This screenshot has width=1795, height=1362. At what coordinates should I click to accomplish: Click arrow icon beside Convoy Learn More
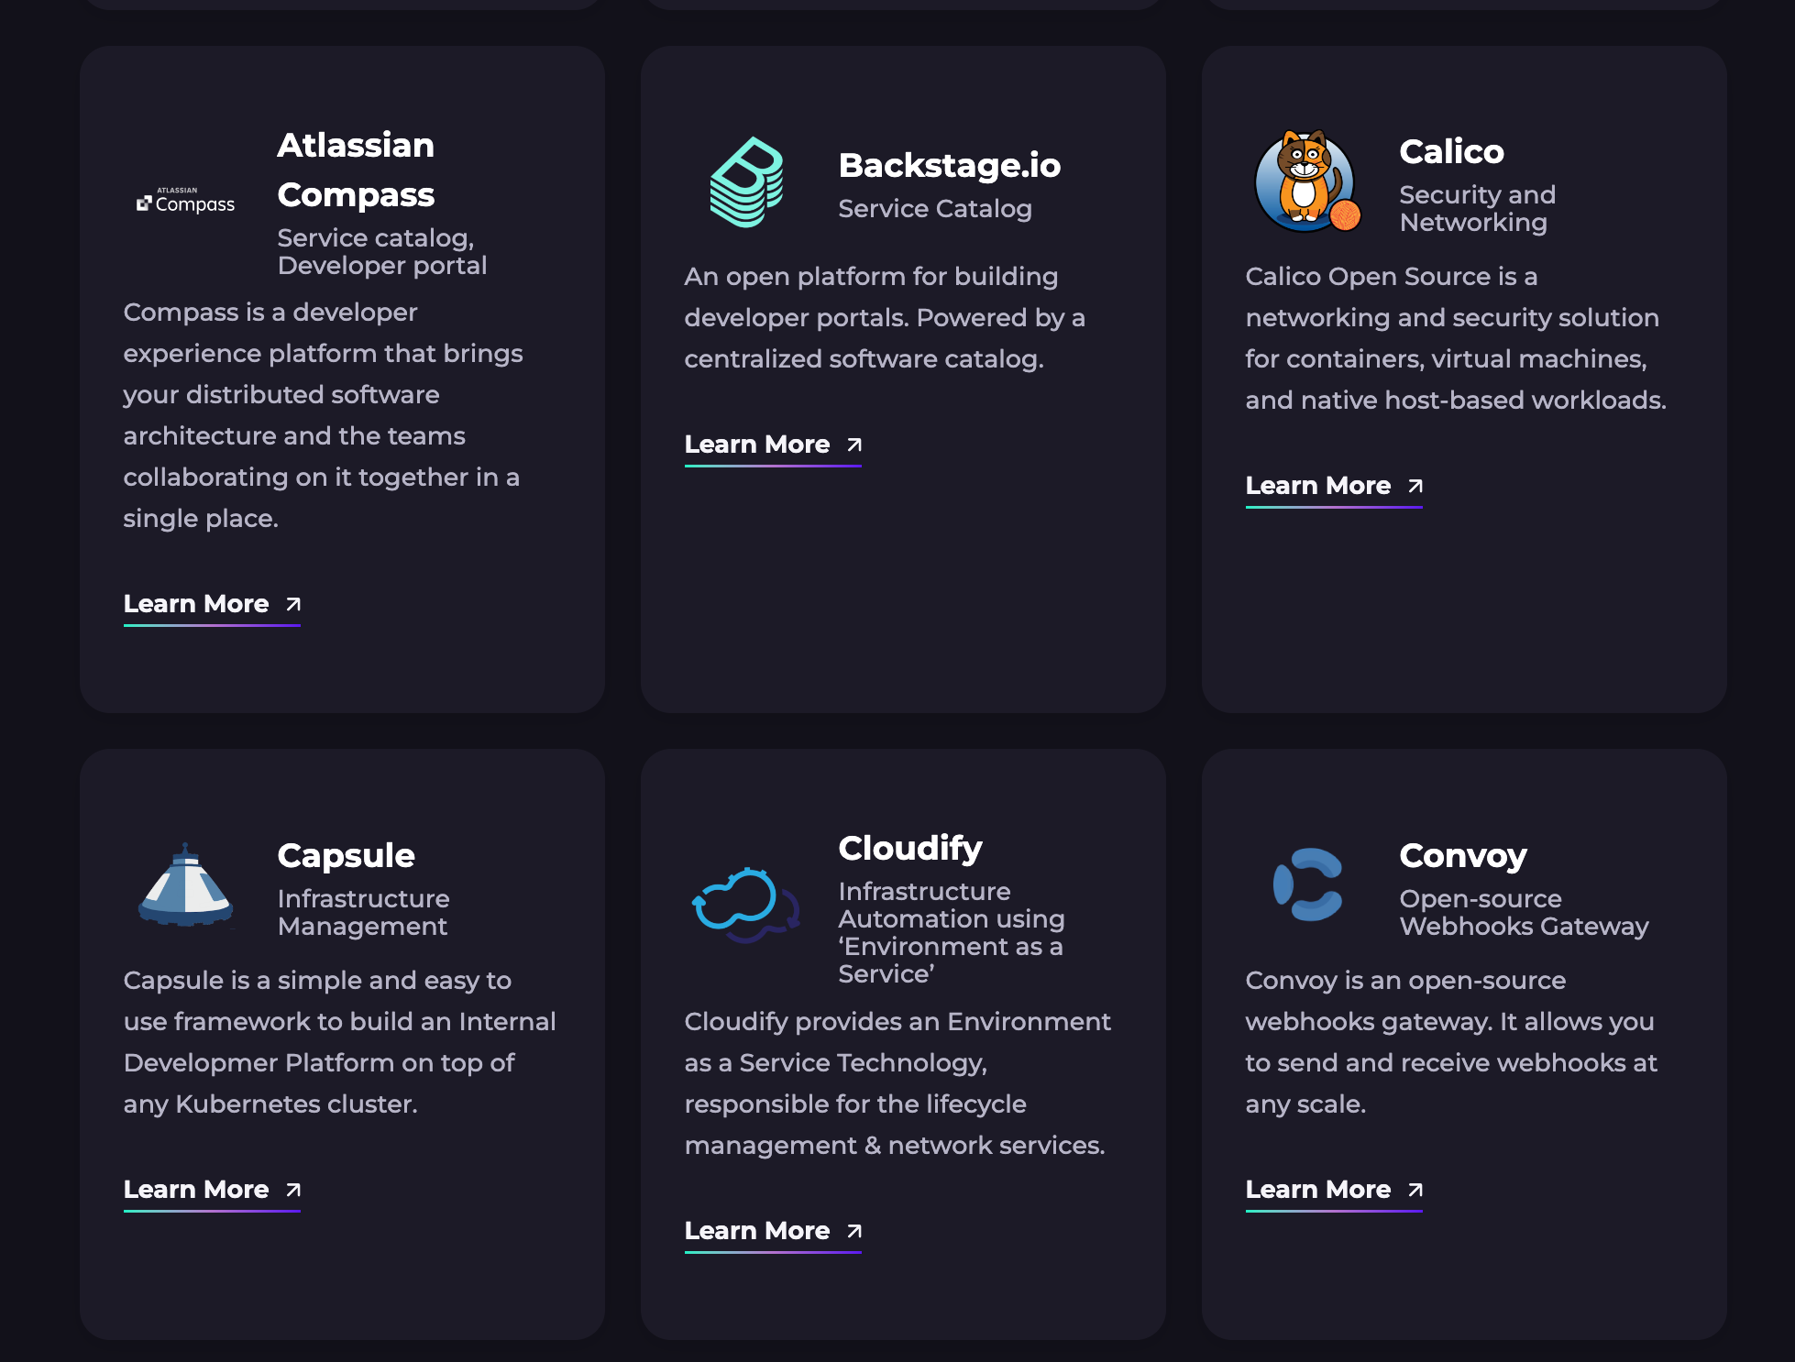(1415, 1190)
